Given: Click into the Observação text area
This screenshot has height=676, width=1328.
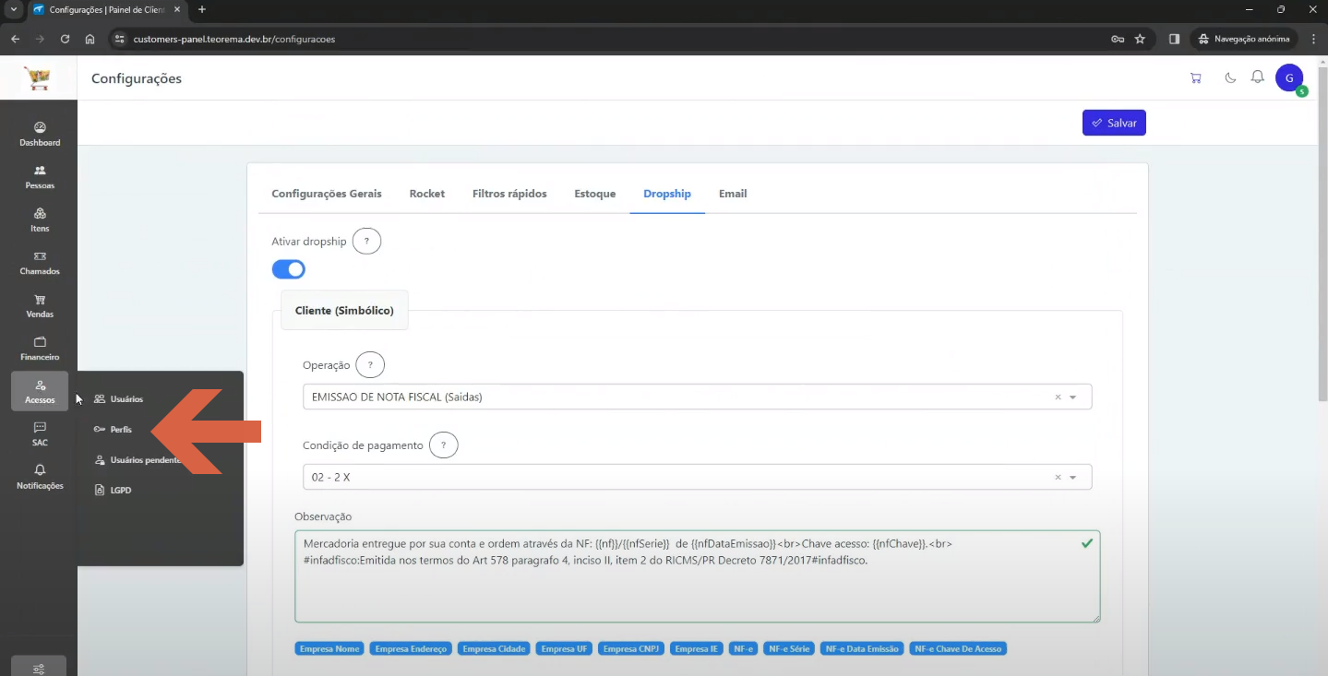Looking at the screenshot, I should point(698,576).
